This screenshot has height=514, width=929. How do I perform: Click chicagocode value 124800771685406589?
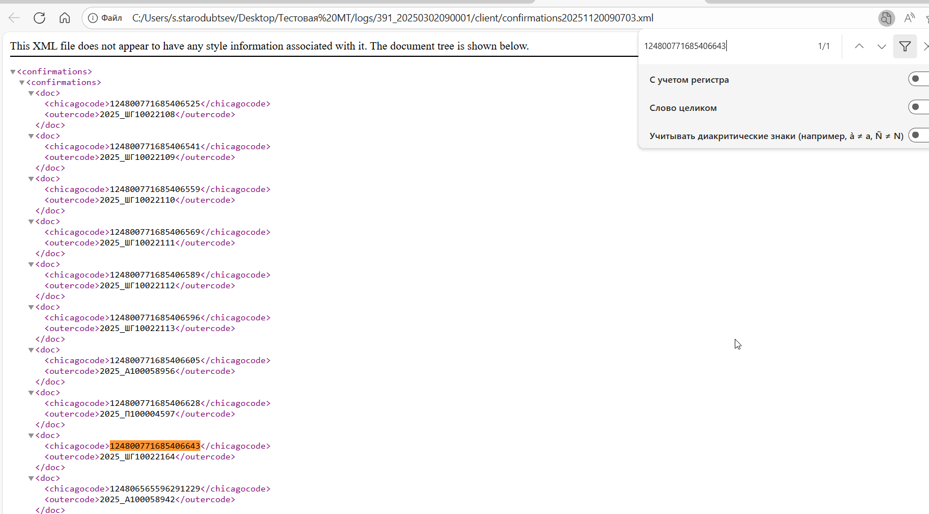(155, 275)
